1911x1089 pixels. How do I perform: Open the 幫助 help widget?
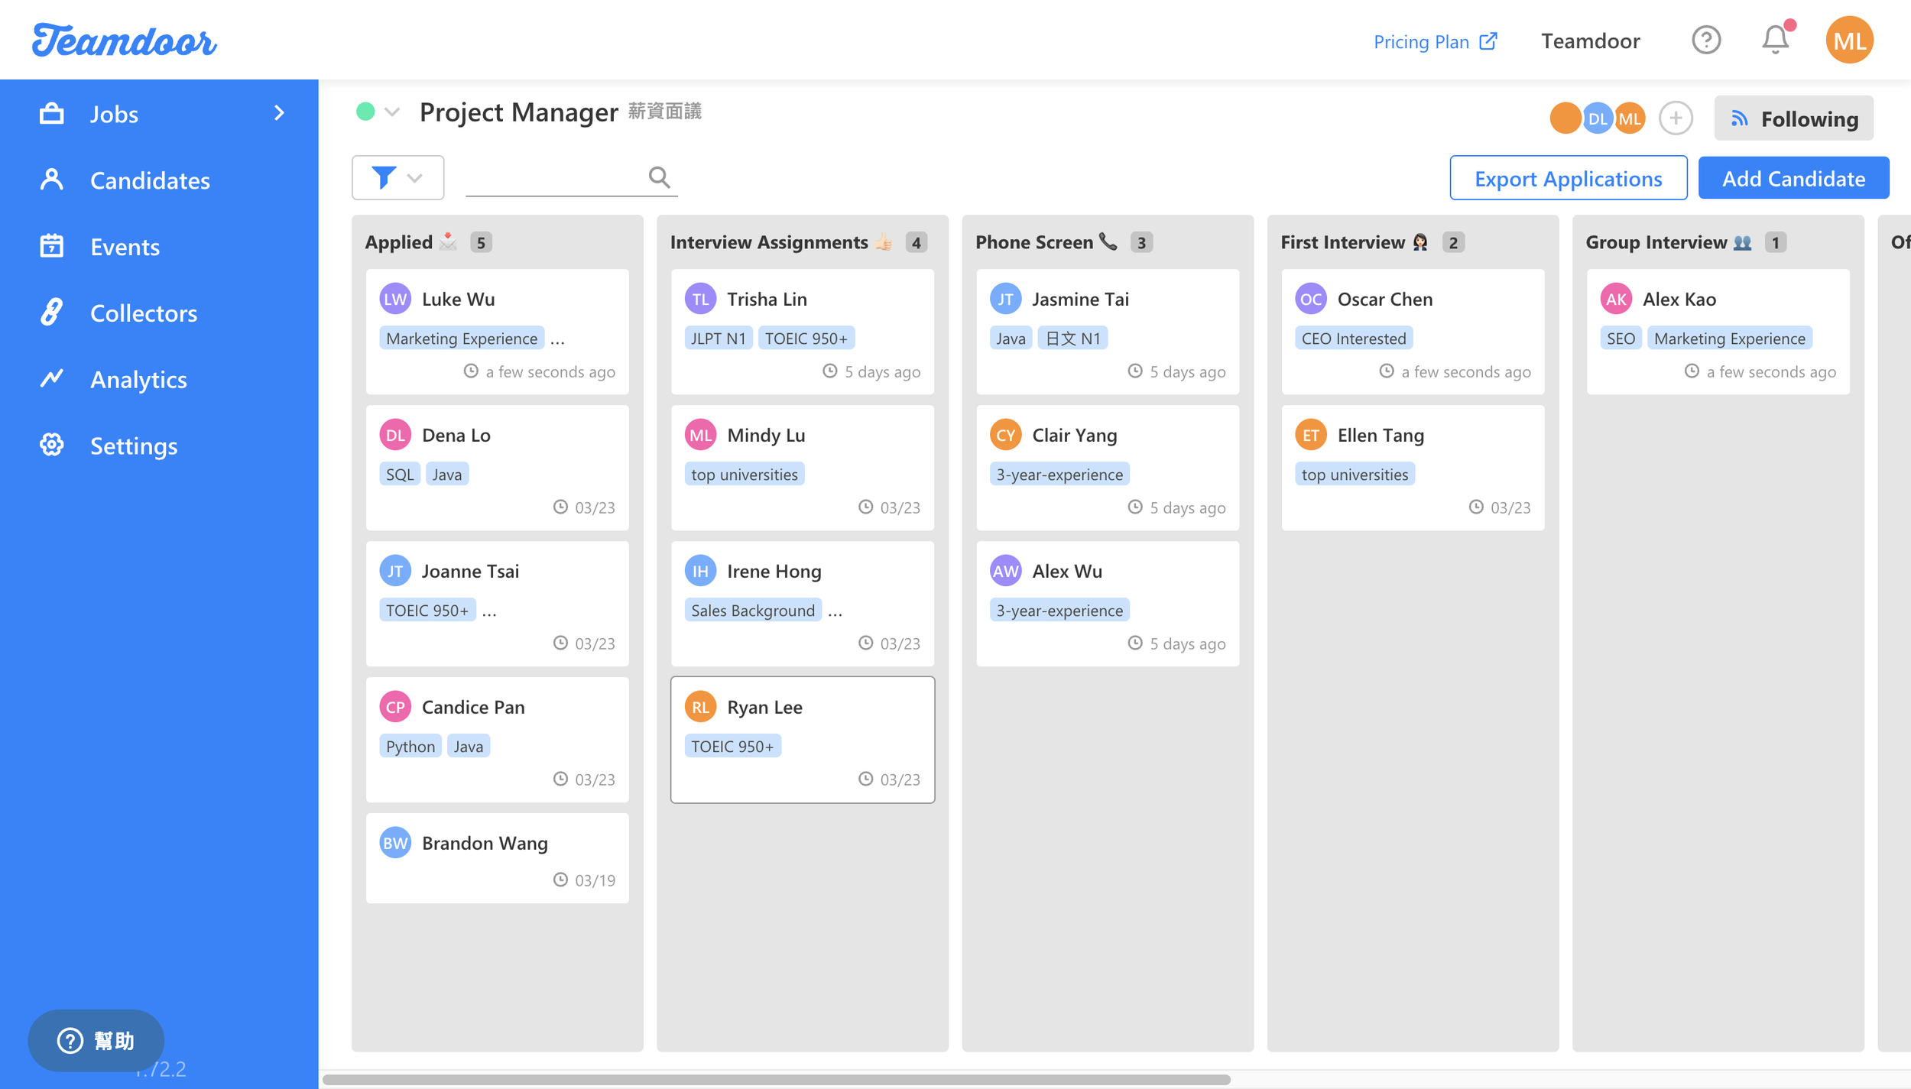pos(96,1040)
